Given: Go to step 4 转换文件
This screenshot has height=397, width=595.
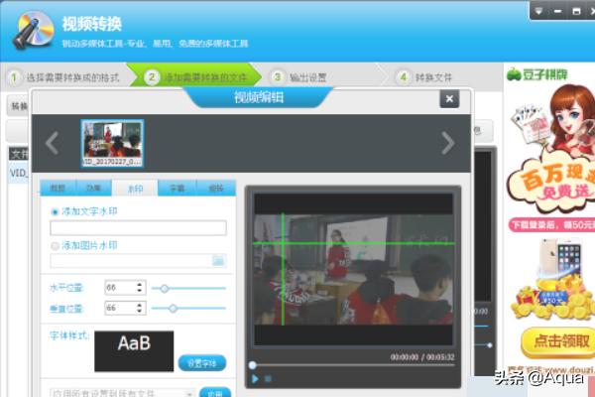Looking at the screenshot, I should 423,77.
